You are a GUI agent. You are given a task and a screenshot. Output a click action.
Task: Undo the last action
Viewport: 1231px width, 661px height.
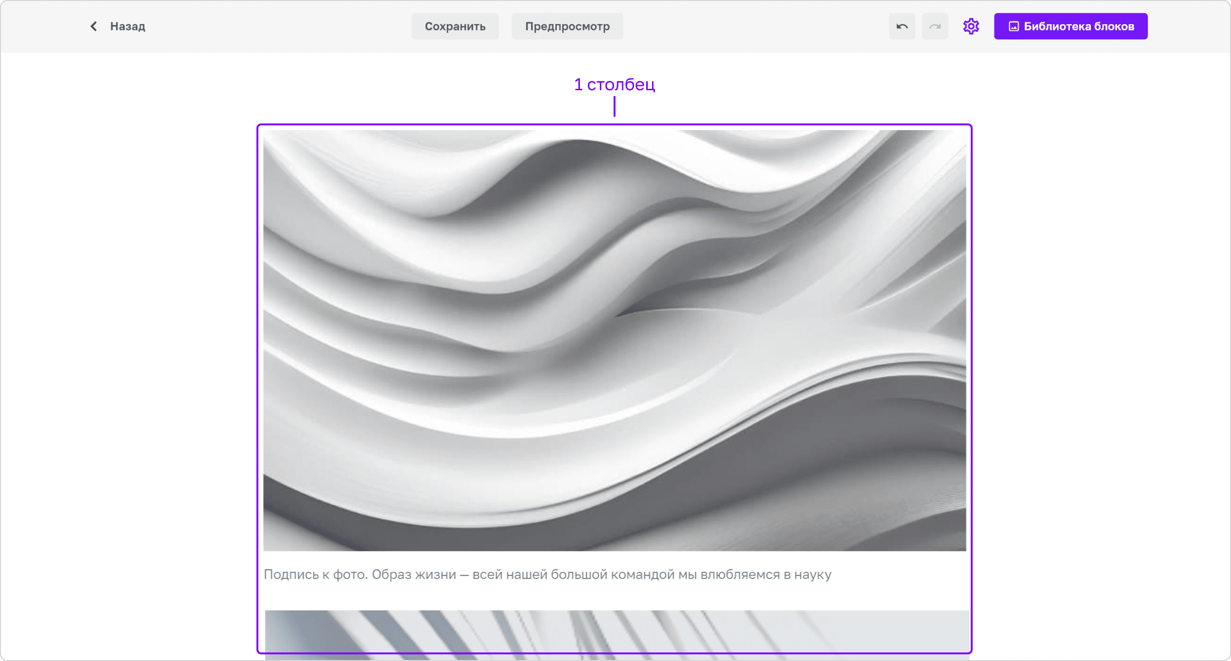pos(902,26)
